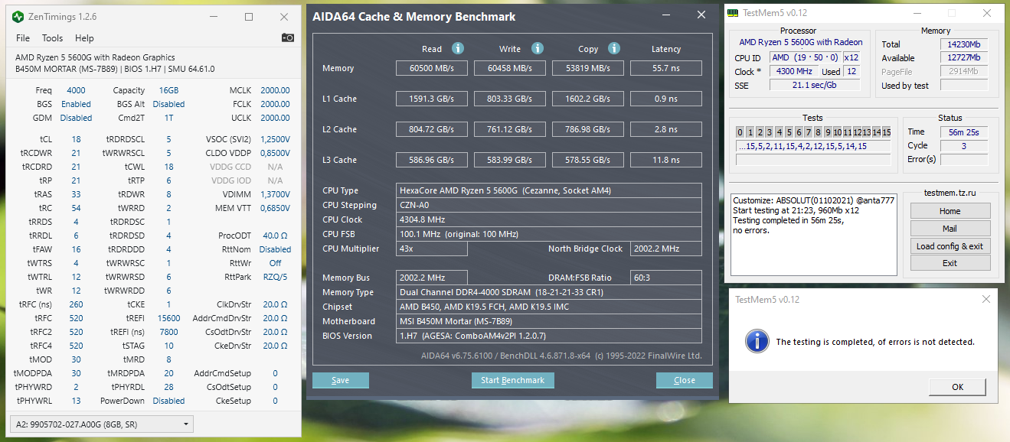Image resolution: width=1010 pixels, height=442 pixels.
Task: Click Load config & exit in TestMem5
Action: (x=950, y=246)
